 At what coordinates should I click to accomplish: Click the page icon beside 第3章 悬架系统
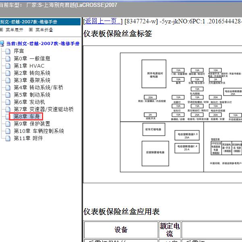(8, 80)
